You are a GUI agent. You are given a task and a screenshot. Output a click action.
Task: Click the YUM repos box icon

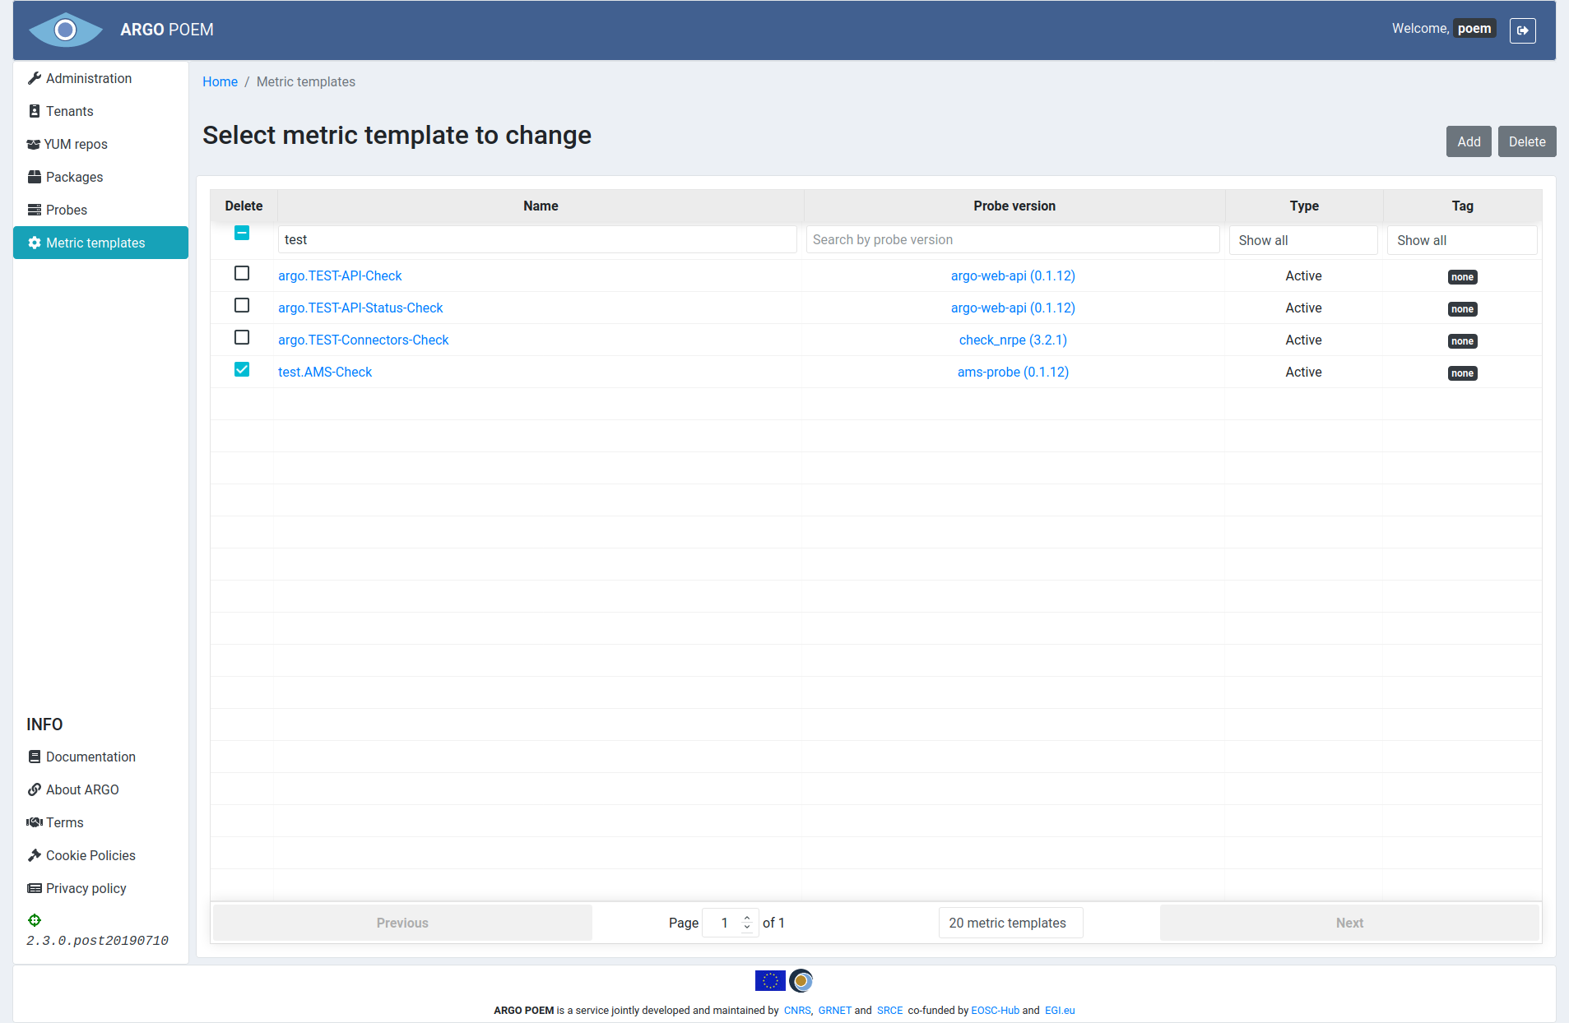click(x=34, y=144)
